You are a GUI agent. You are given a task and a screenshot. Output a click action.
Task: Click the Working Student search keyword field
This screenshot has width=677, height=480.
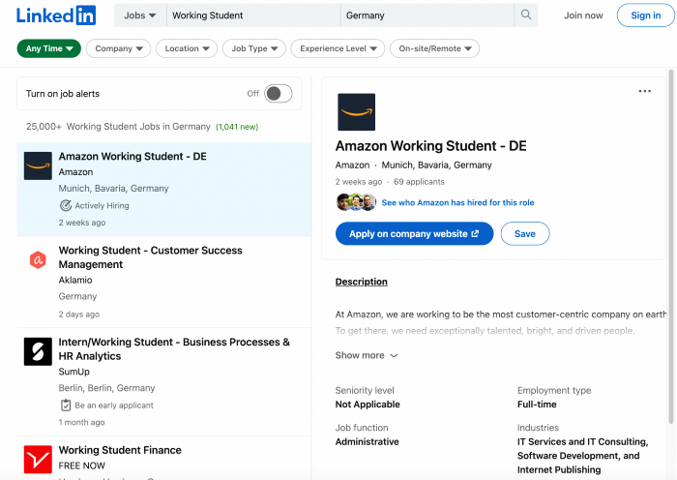[253, 15]
